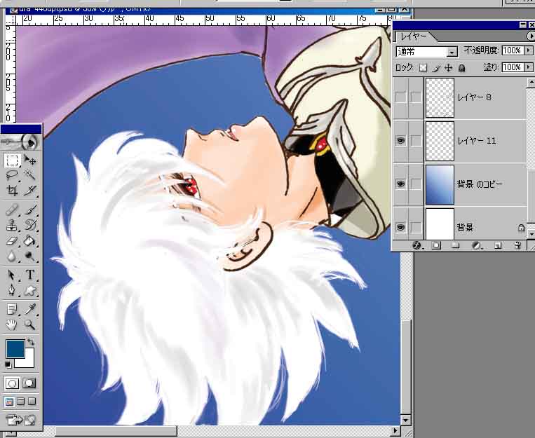Click the 塗り 100% input field

[513, 67]
